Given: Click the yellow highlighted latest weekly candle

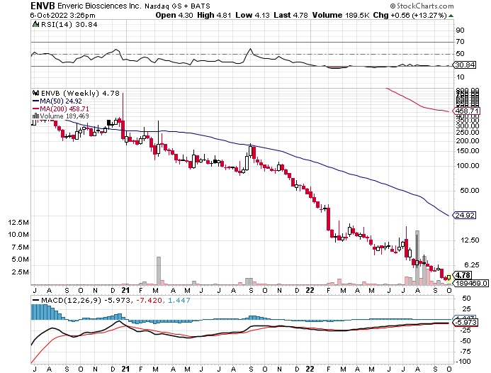Looking at the screenshot, I should [448, 277].
